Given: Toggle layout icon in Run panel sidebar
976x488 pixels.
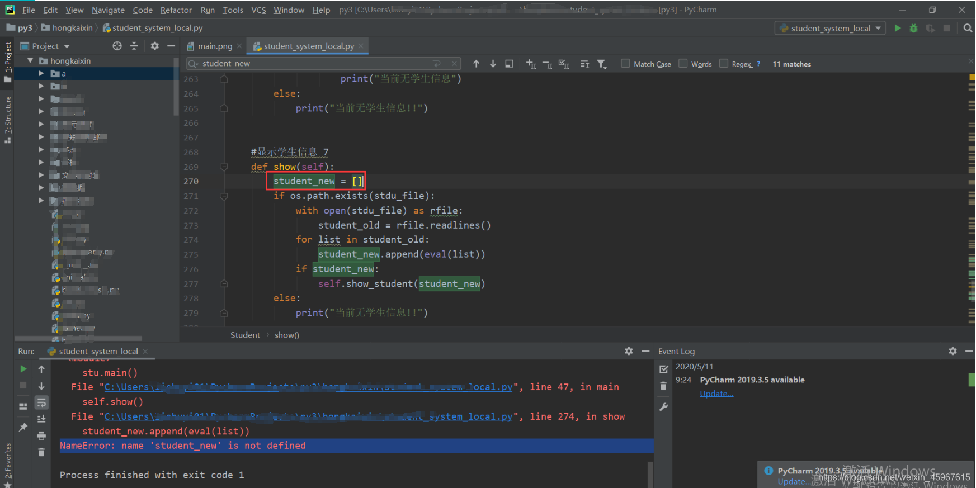Looking at the screenshot, I should coord(23,406).
